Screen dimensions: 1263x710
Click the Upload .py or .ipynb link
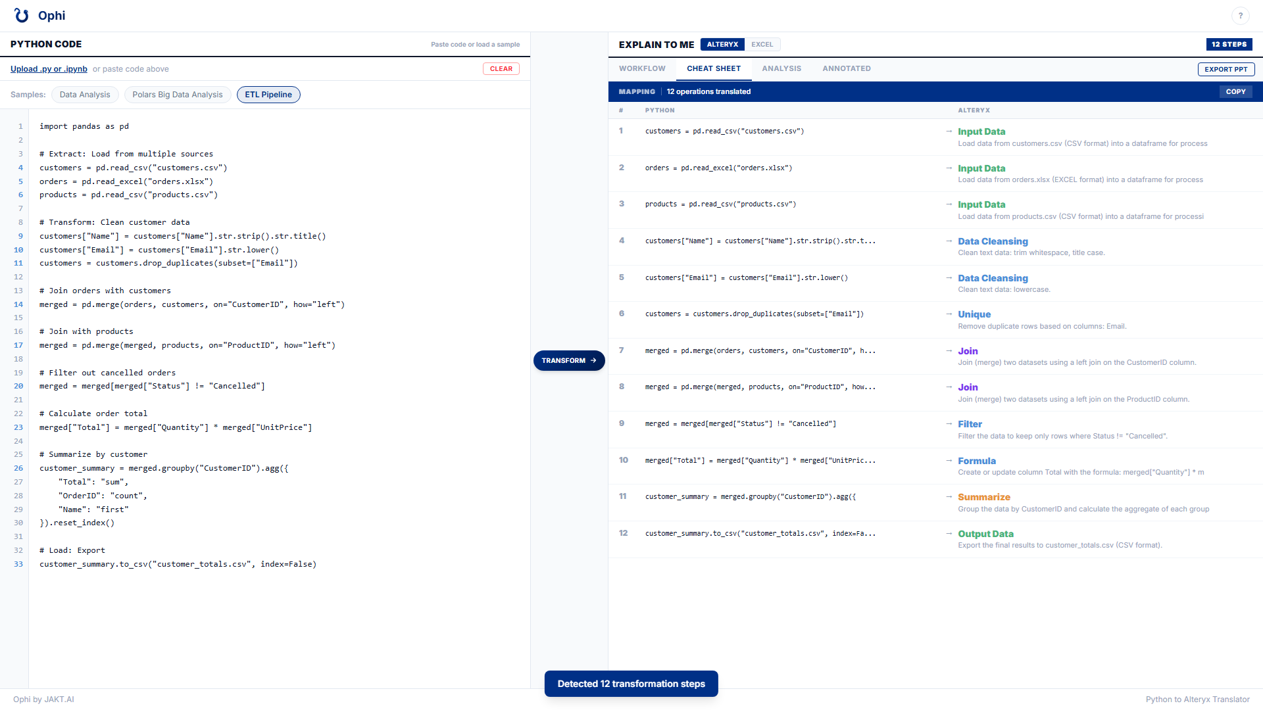pyautogui.click(x=49, y=69)
